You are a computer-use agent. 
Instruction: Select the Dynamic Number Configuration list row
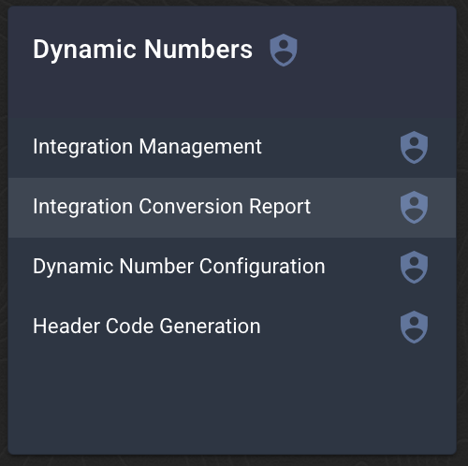(x=232, y=268)
